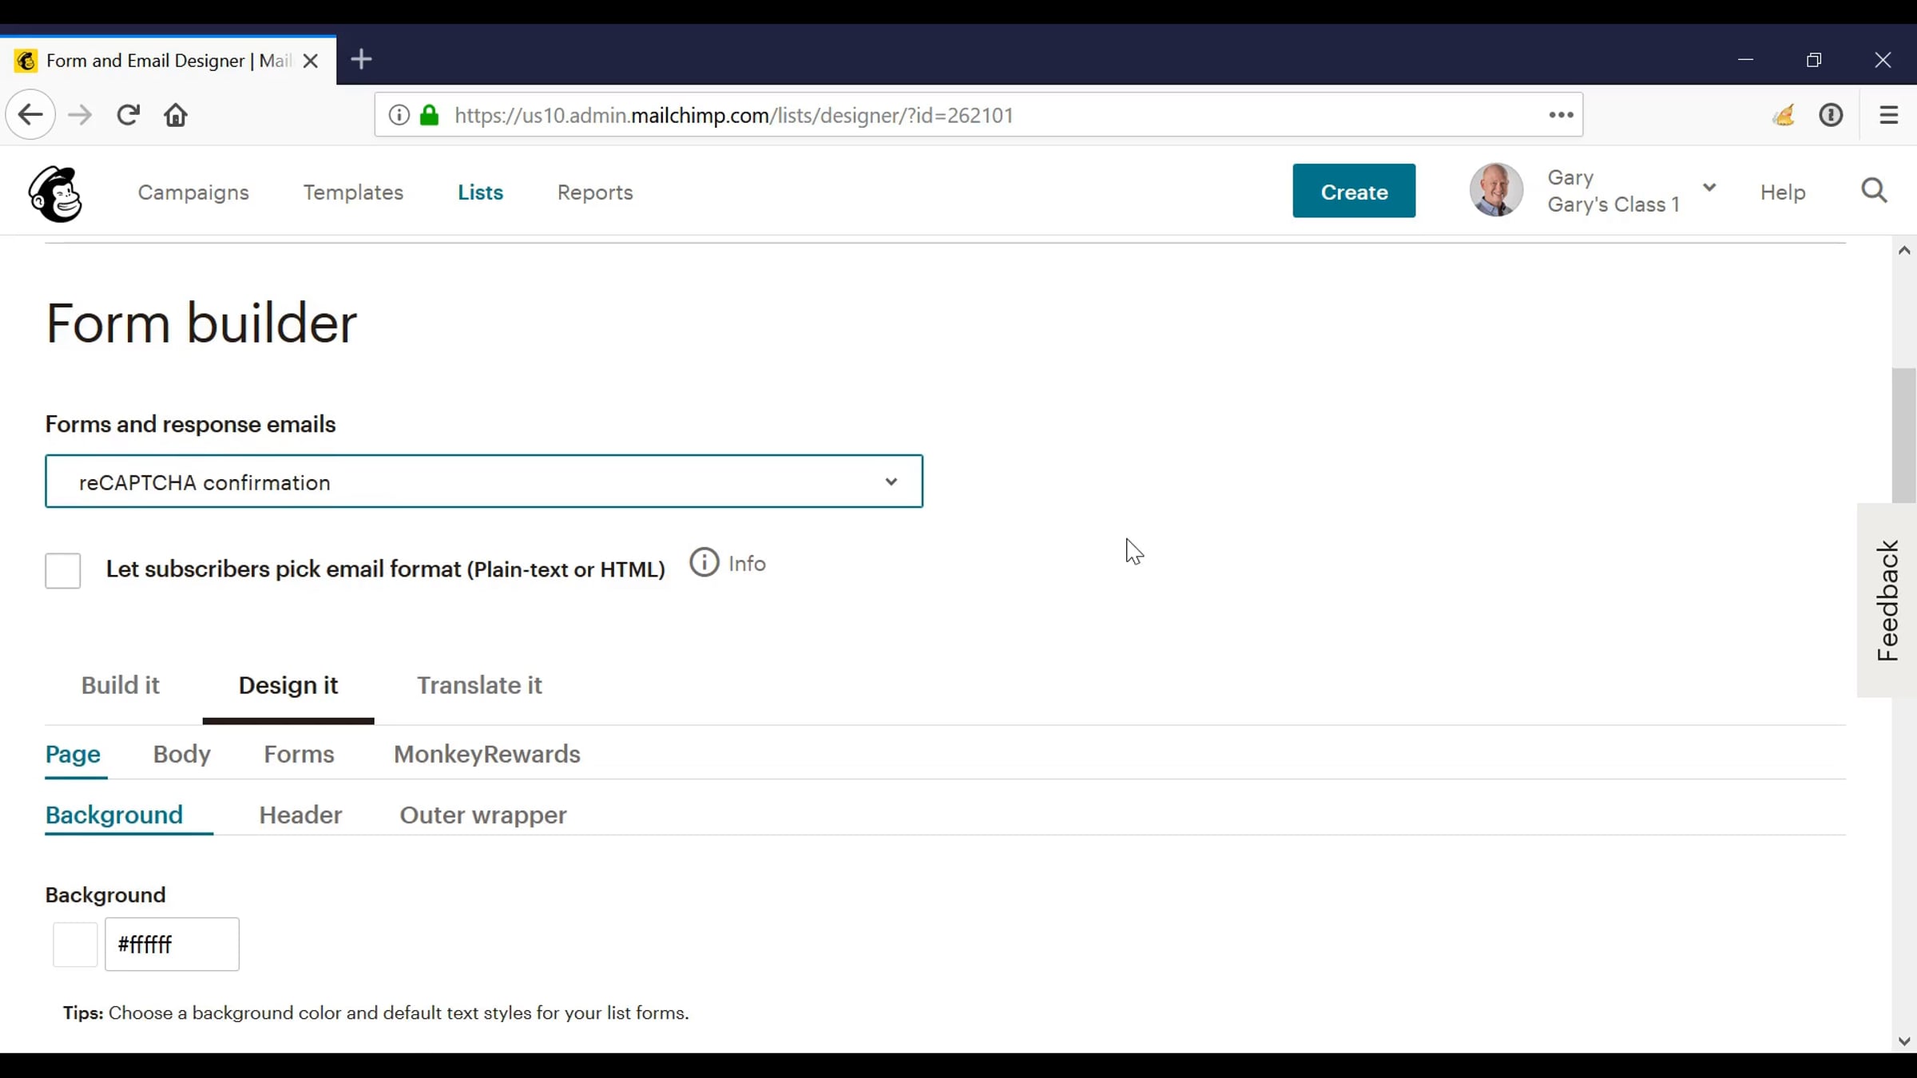
Task: Open the Firefox hamburger menu
Action: (x=1888, y=115)
